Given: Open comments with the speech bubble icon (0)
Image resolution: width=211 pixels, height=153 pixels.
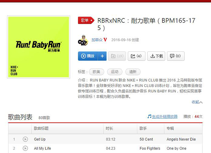Looking at the screenshot, I should point(175,56).
